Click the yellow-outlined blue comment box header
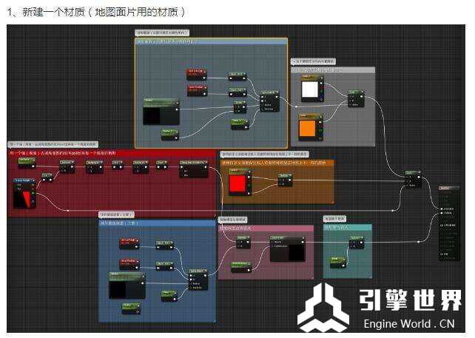 (x=211, y=41)
